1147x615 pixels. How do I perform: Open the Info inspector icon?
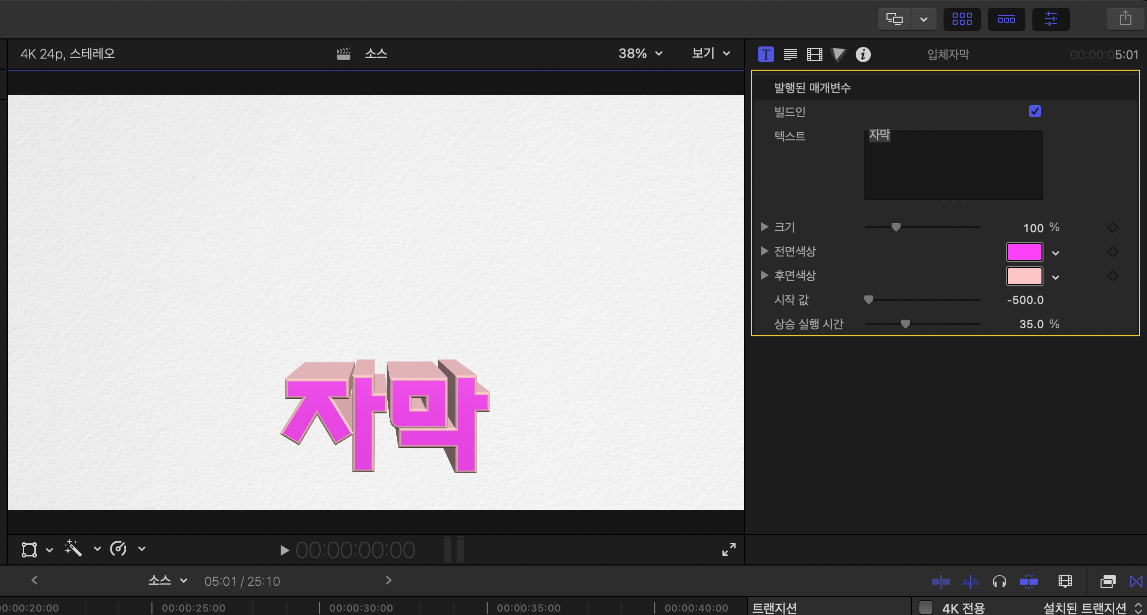863,54
